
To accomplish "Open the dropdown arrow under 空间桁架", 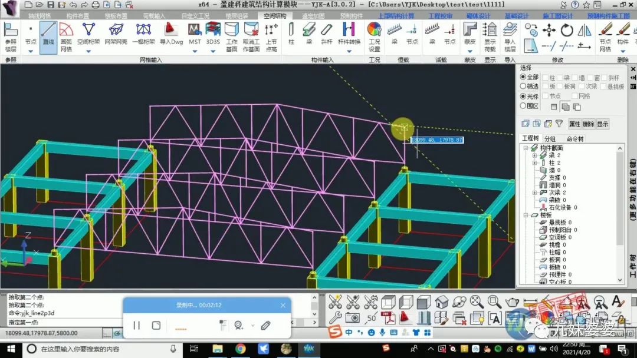I will [88, 51].
